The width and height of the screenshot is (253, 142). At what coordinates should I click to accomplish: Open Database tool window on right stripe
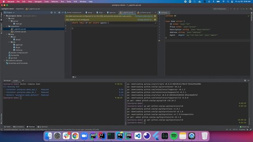click(x=251, y=17)
